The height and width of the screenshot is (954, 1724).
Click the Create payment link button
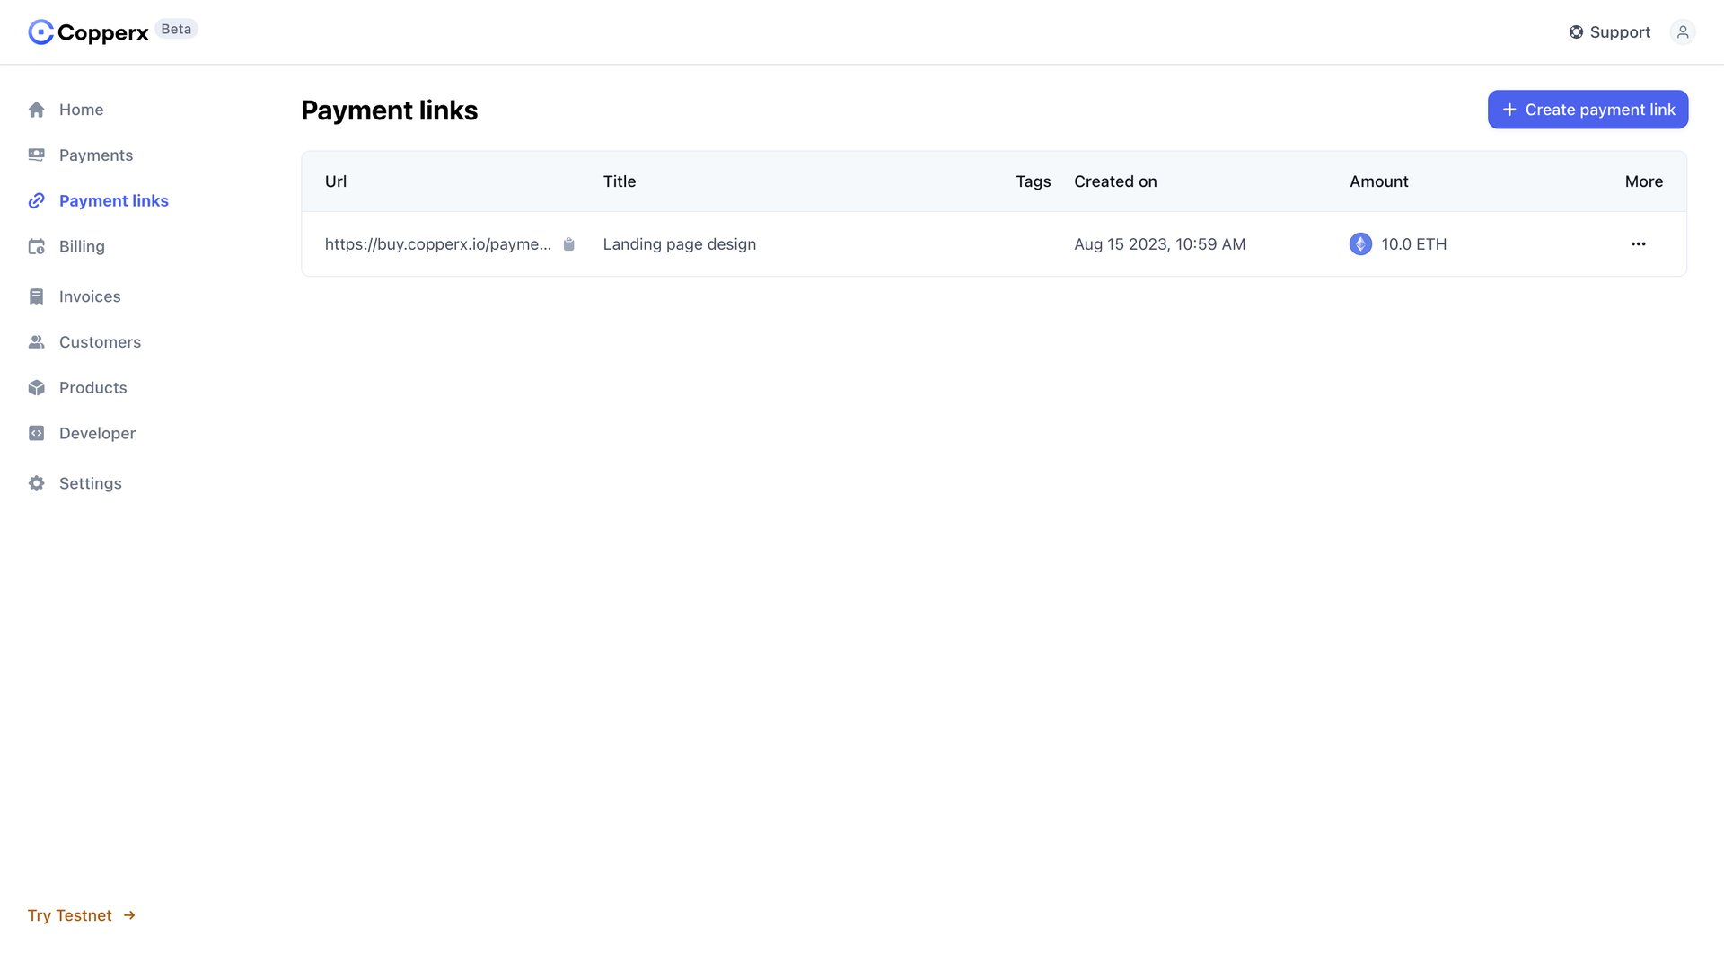tap(1588, 109)
